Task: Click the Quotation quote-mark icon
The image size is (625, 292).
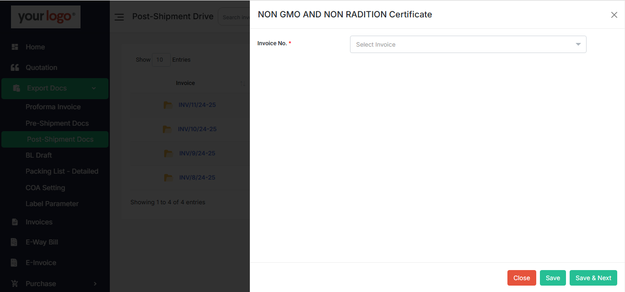Action: 15,68
